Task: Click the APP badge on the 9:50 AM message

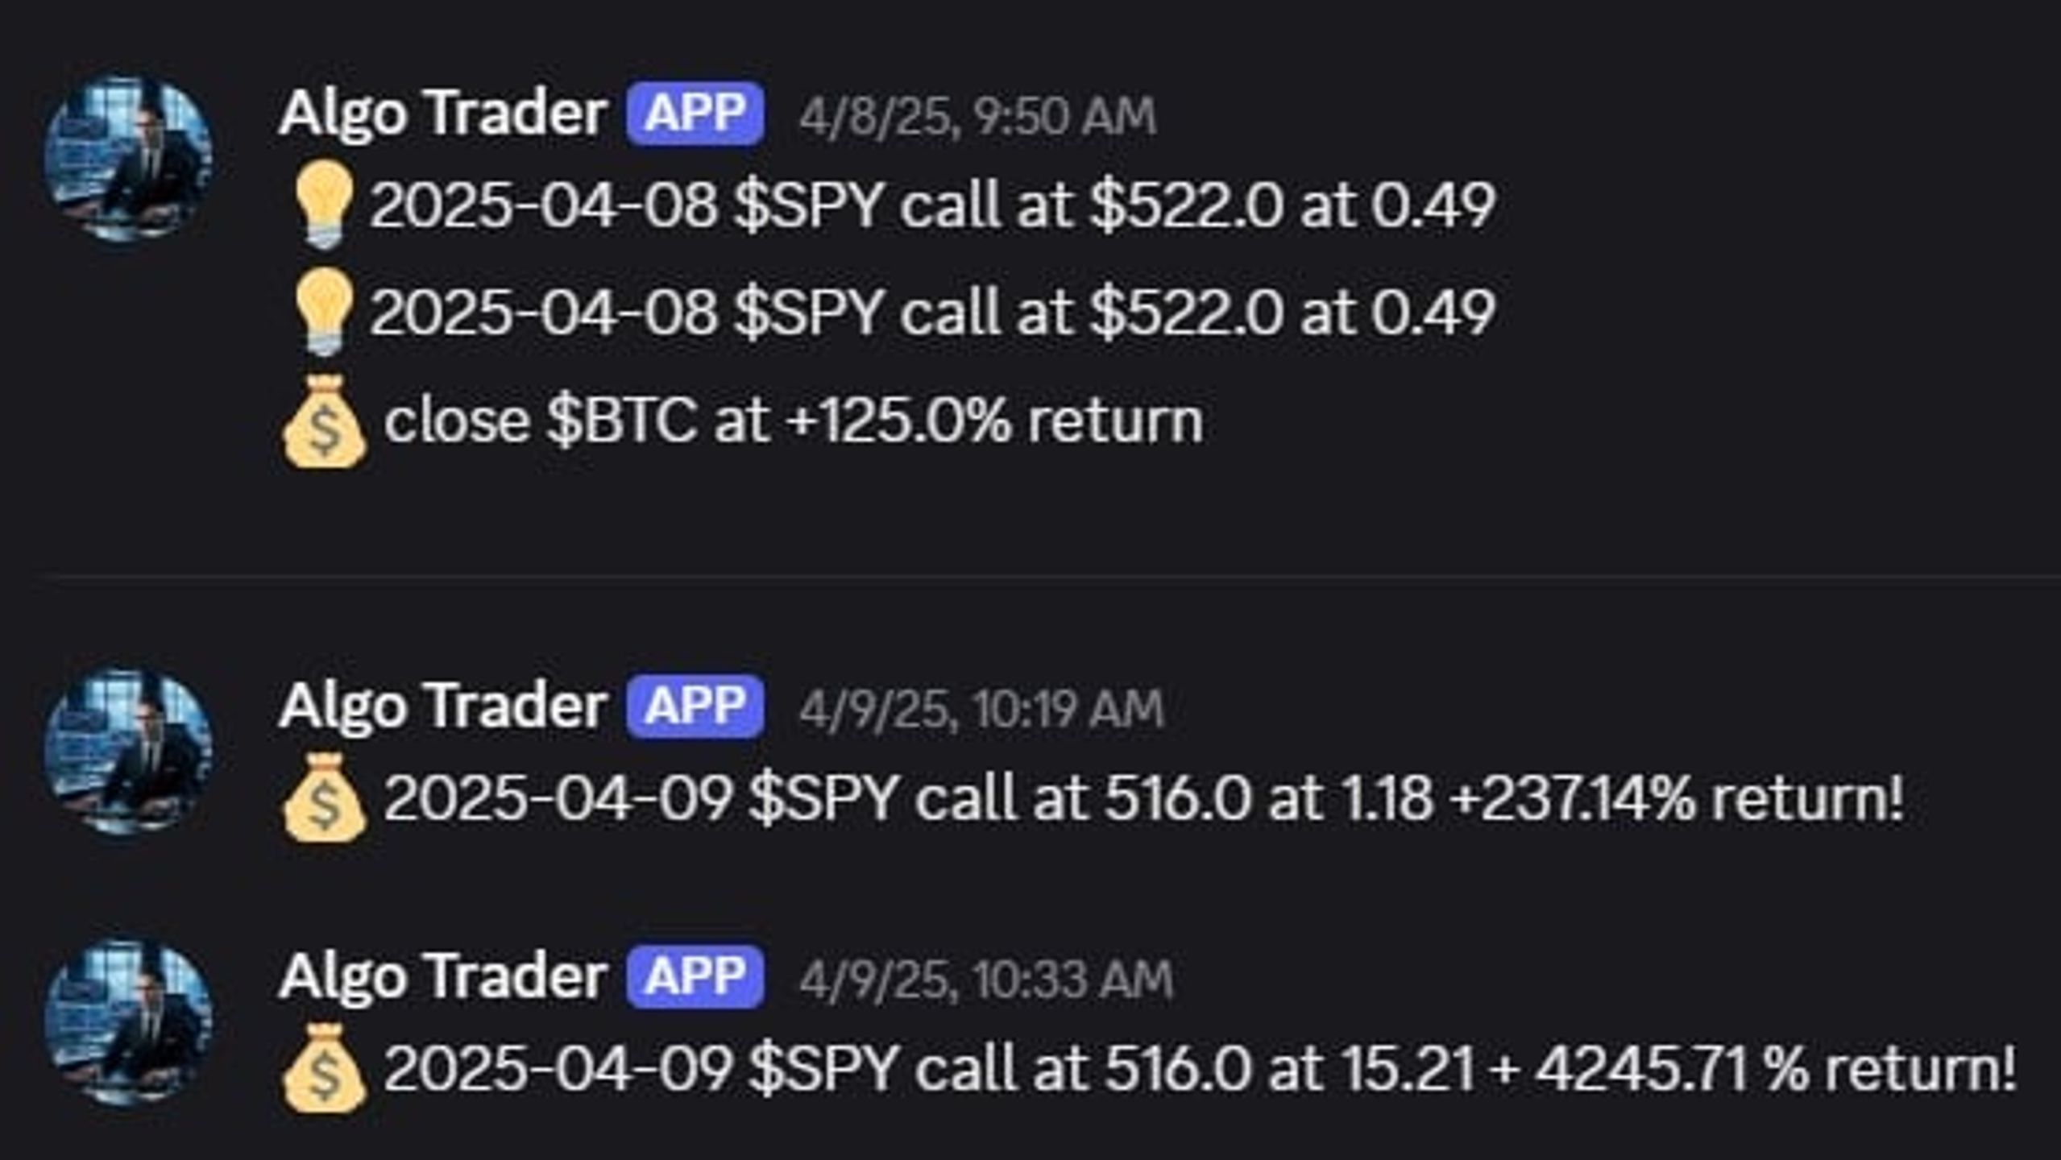Action: pyautogui.click(x=695, y=114)
